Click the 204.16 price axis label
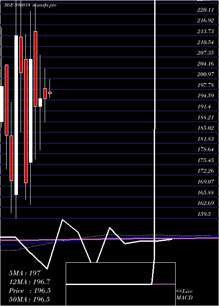219x306 pixels. coord(205,64)
